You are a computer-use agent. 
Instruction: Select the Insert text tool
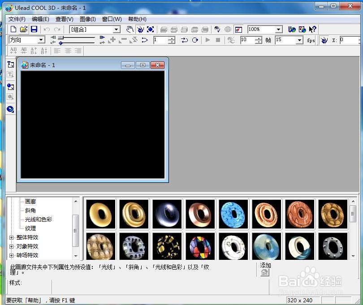tap(10, 64)
